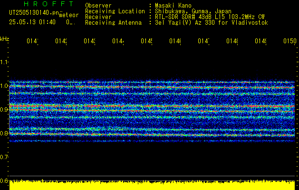Click receiver details RTL-SDR SDR# 43dB
Image resolution: width=299 pixels, height=190 pixels.
click(184, 17)
